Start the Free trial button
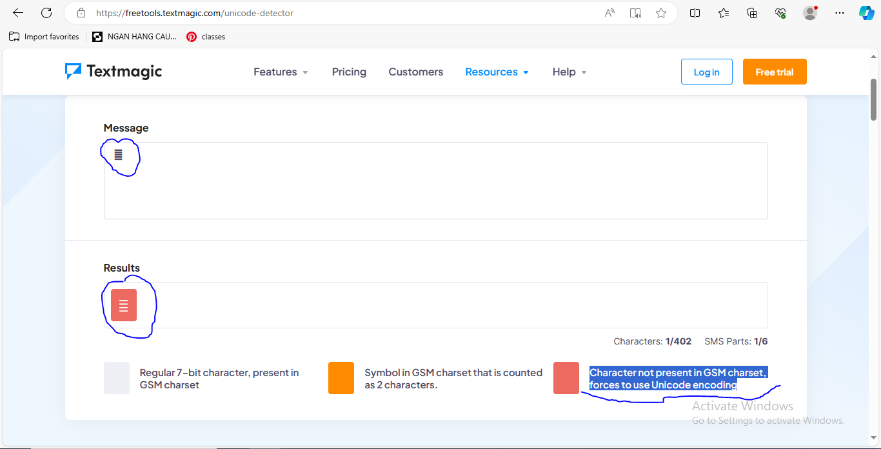 774,72
